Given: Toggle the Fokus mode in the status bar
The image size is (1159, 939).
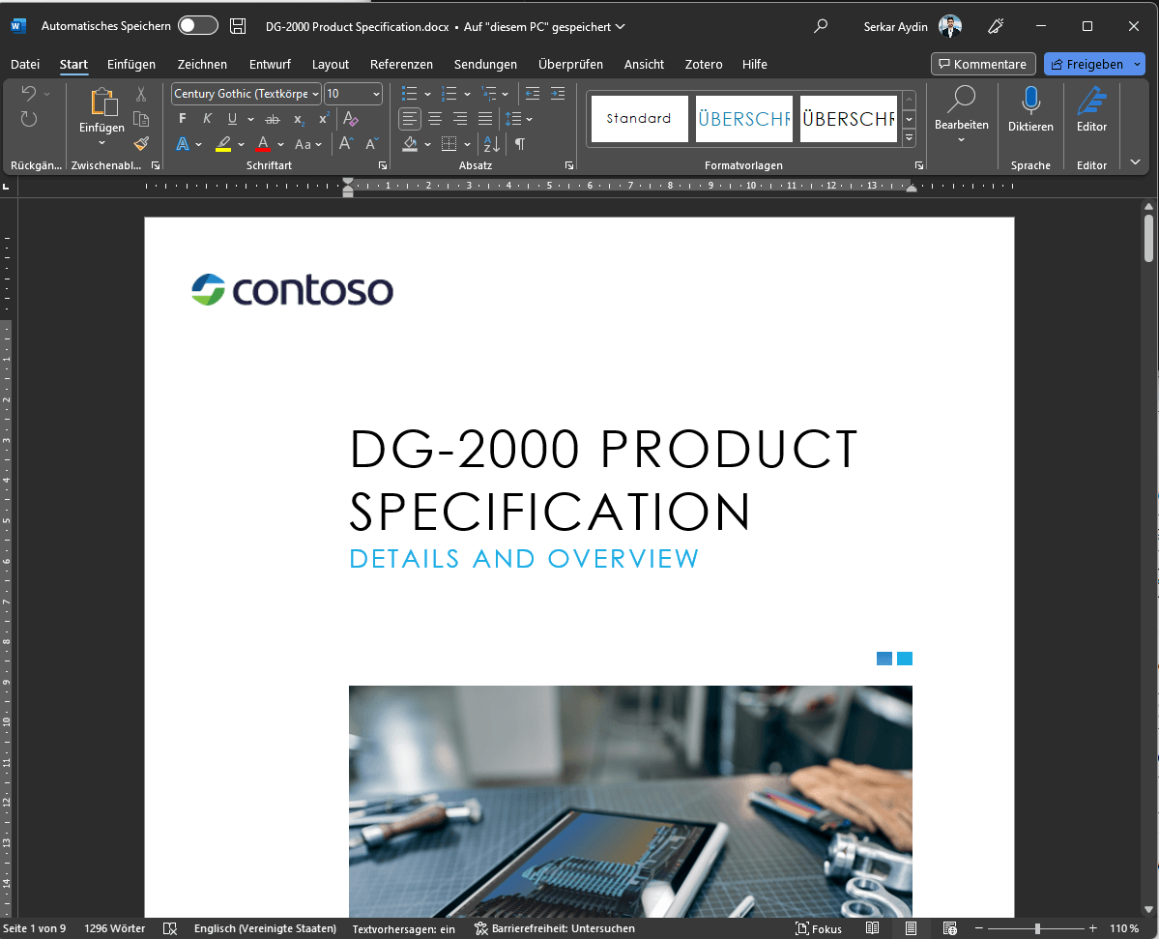Looking at the screenshot, I should click(x=819, y=928).
